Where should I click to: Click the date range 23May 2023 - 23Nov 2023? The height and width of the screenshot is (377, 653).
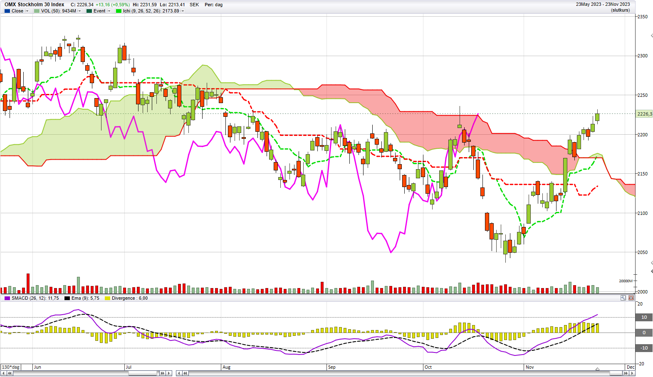coord(603,4)
